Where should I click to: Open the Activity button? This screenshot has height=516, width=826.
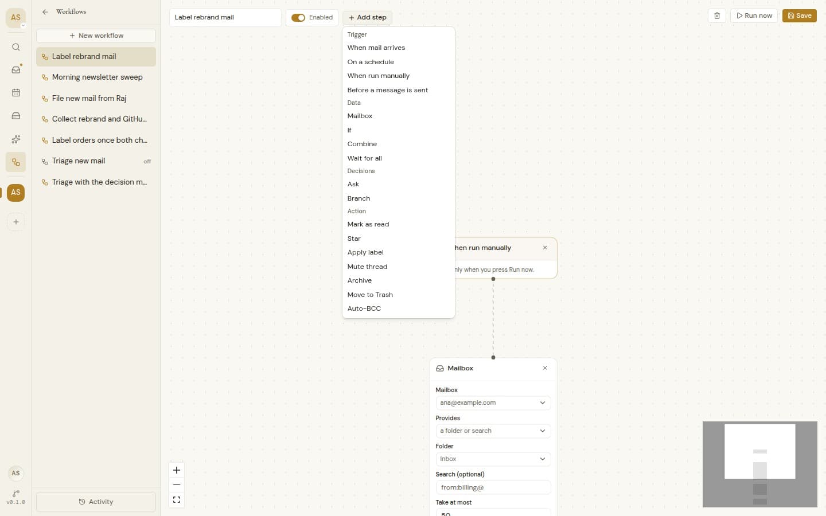[96, 502]
